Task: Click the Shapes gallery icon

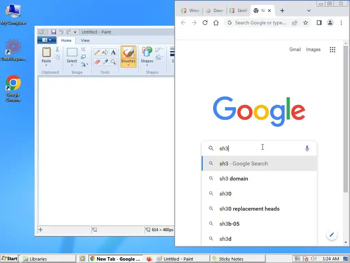Action: point(147,52)
